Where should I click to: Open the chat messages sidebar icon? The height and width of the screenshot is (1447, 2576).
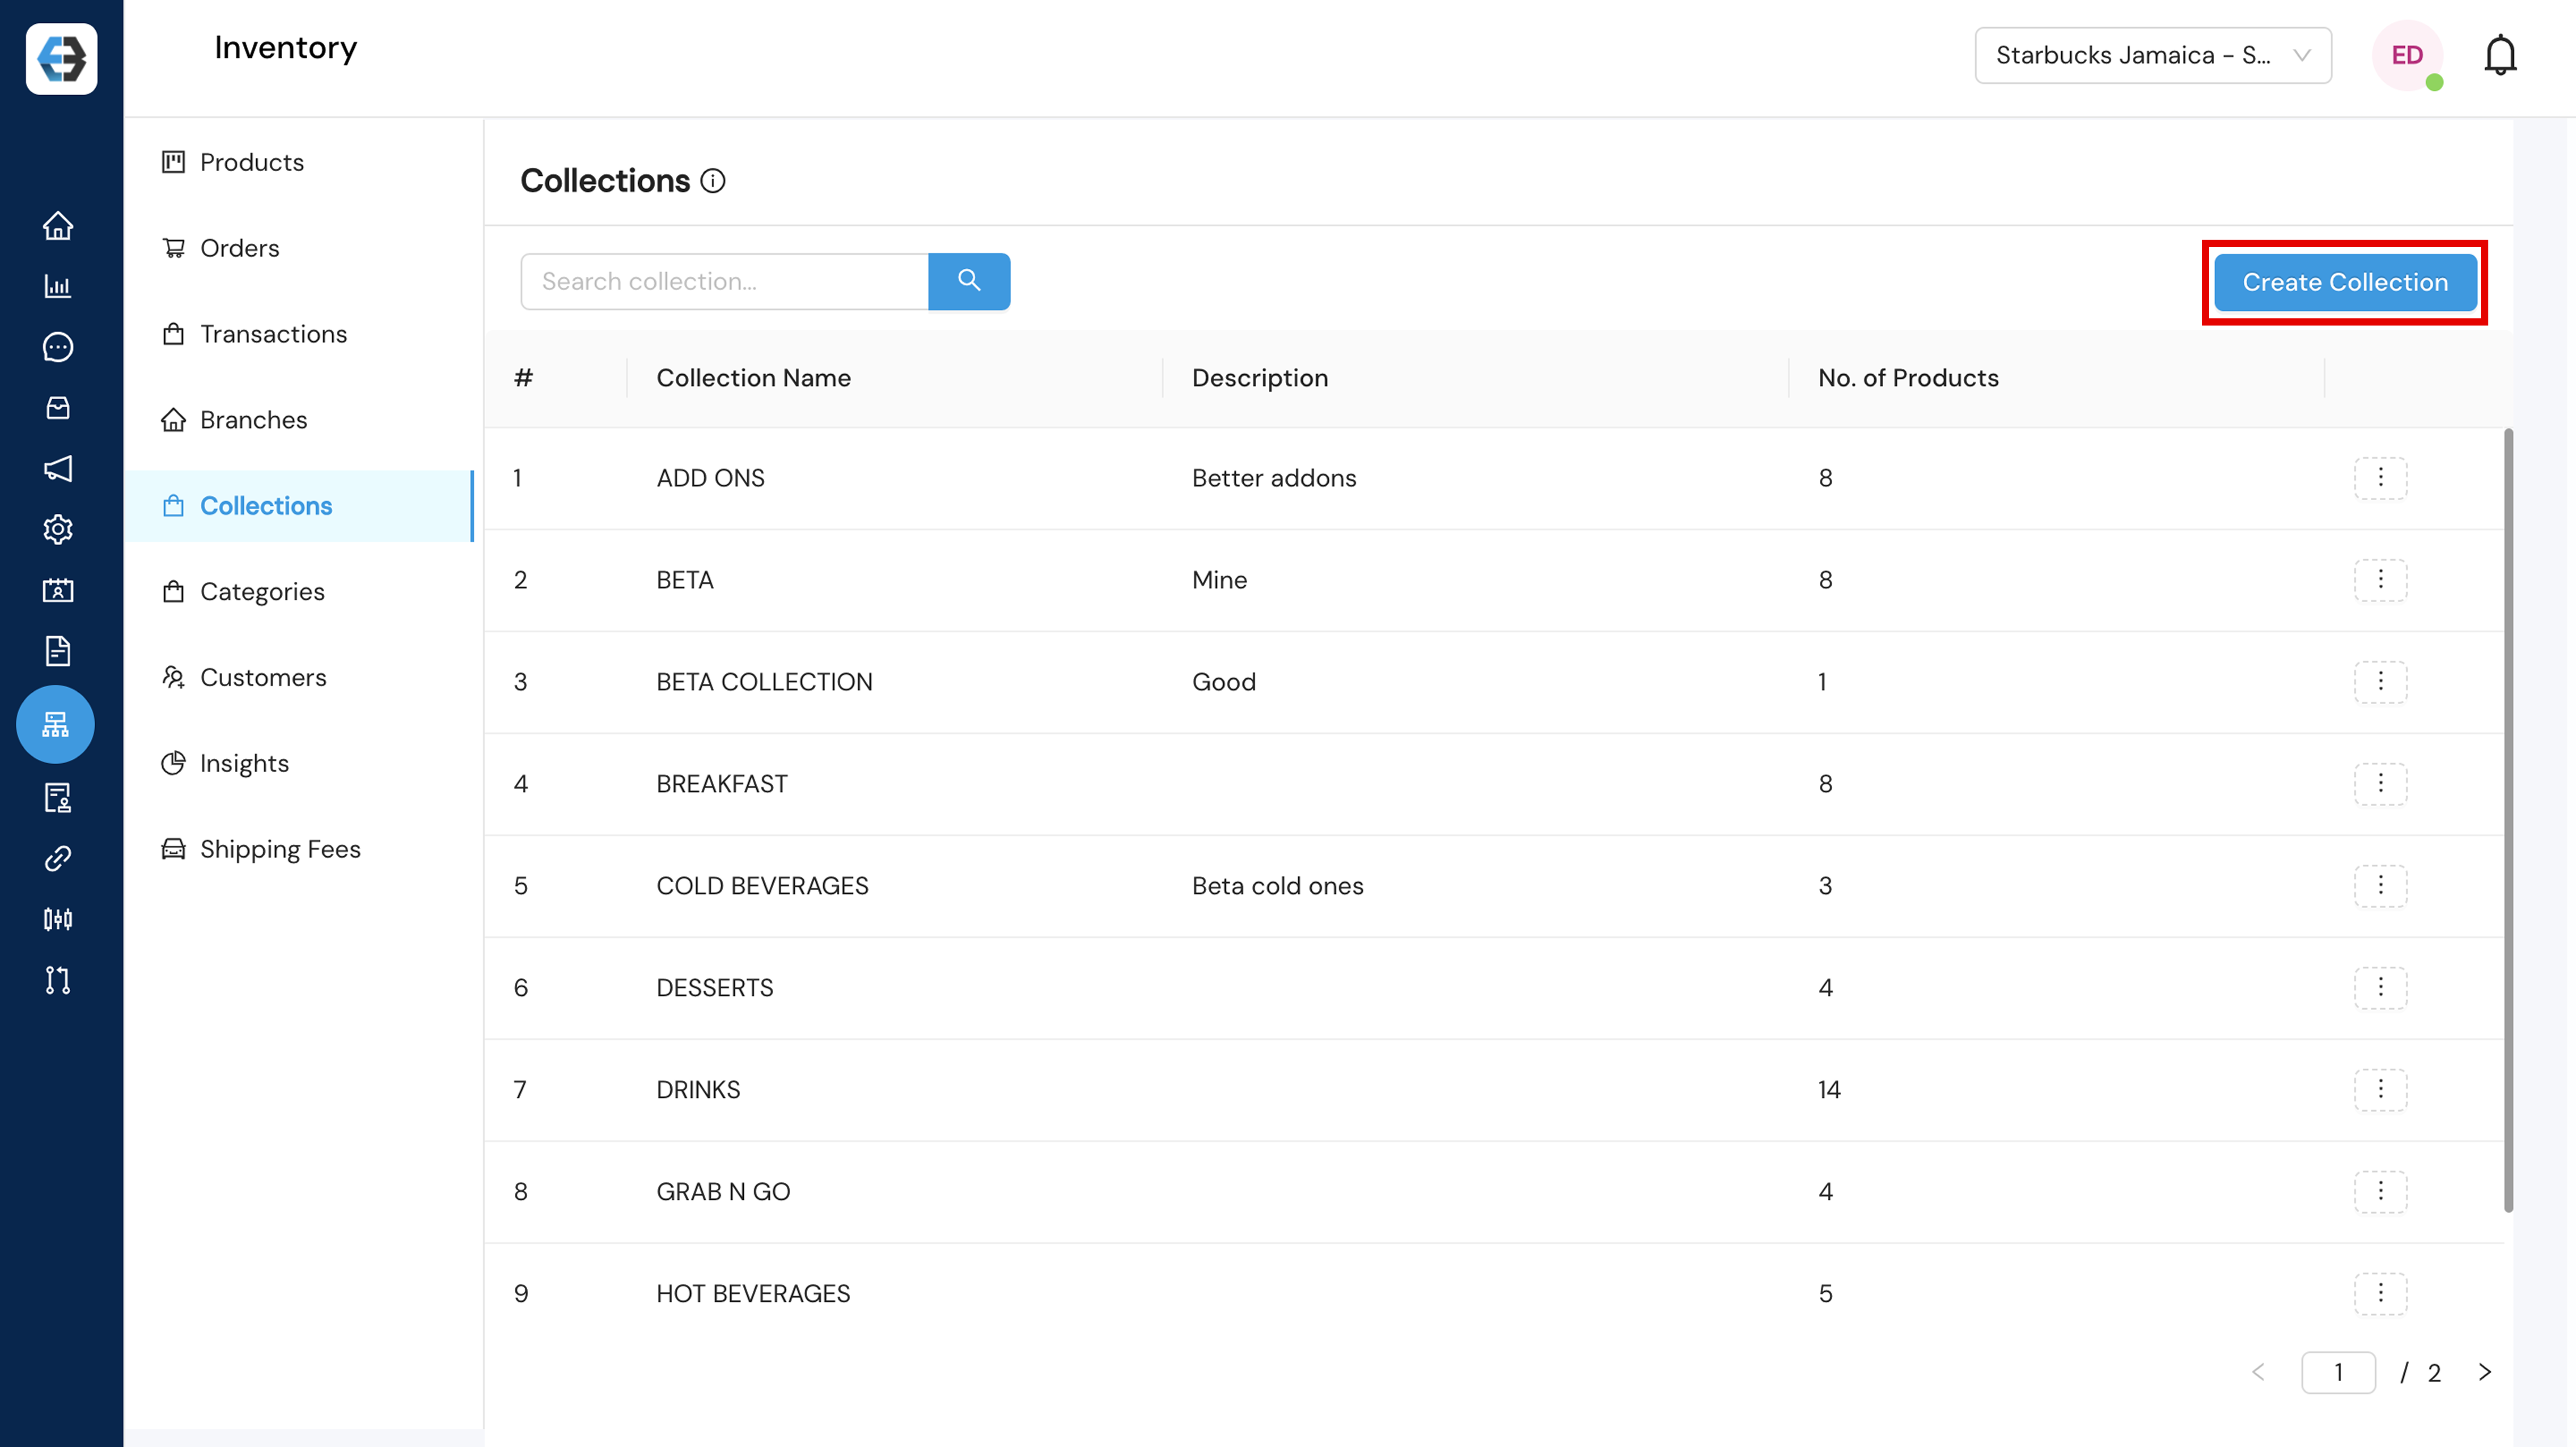tap(58, 347)
